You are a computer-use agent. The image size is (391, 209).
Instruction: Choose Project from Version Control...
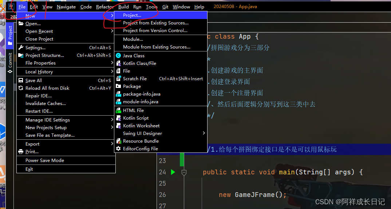155,31
